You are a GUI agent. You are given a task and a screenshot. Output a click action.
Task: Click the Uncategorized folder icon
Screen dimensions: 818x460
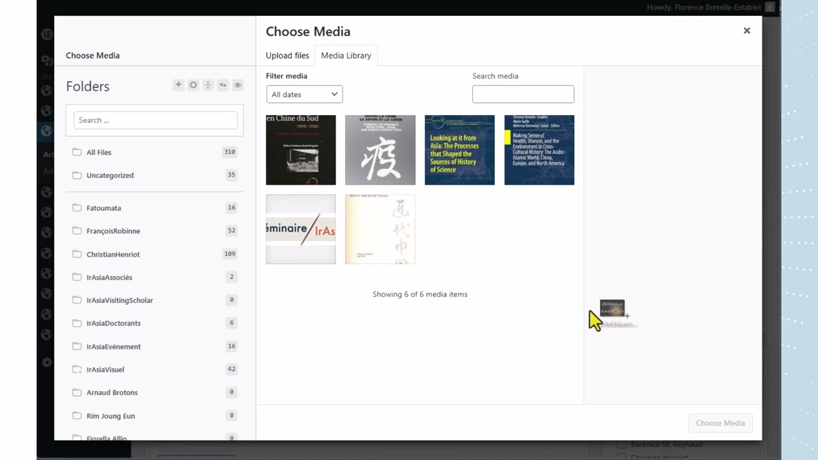pos(77,175)
